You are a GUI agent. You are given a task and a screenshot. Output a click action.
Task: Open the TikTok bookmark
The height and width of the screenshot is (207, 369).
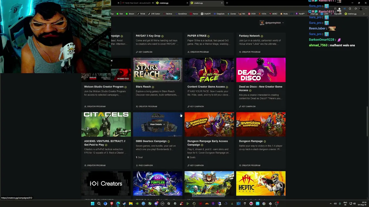pos(141,14)
